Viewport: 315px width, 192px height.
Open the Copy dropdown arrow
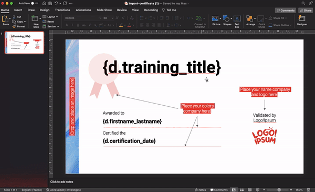(25, 22)
